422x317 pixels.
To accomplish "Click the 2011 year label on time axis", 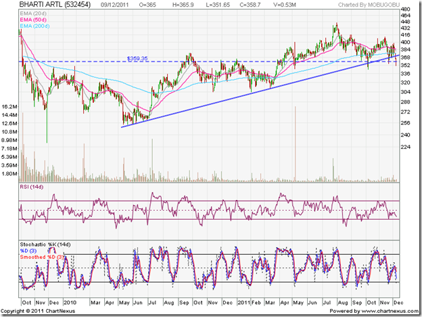I will click(x=244, y=303).
